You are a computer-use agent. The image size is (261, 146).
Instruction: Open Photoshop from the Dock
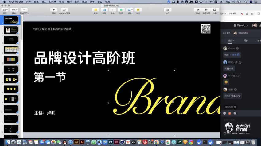tap(111, 142)
